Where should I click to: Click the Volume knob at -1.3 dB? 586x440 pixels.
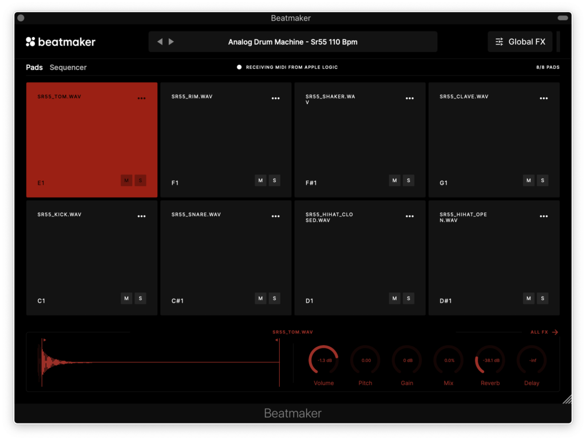[x=324, y=360]
